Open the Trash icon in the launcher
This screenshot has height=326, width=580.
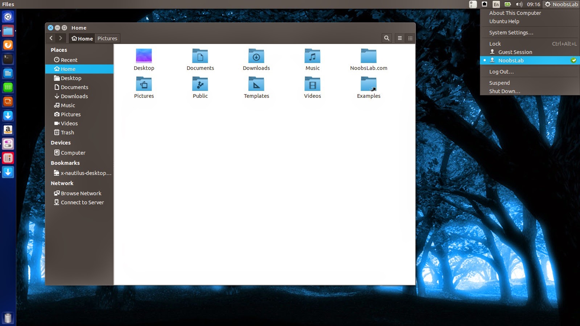(8, 318)
